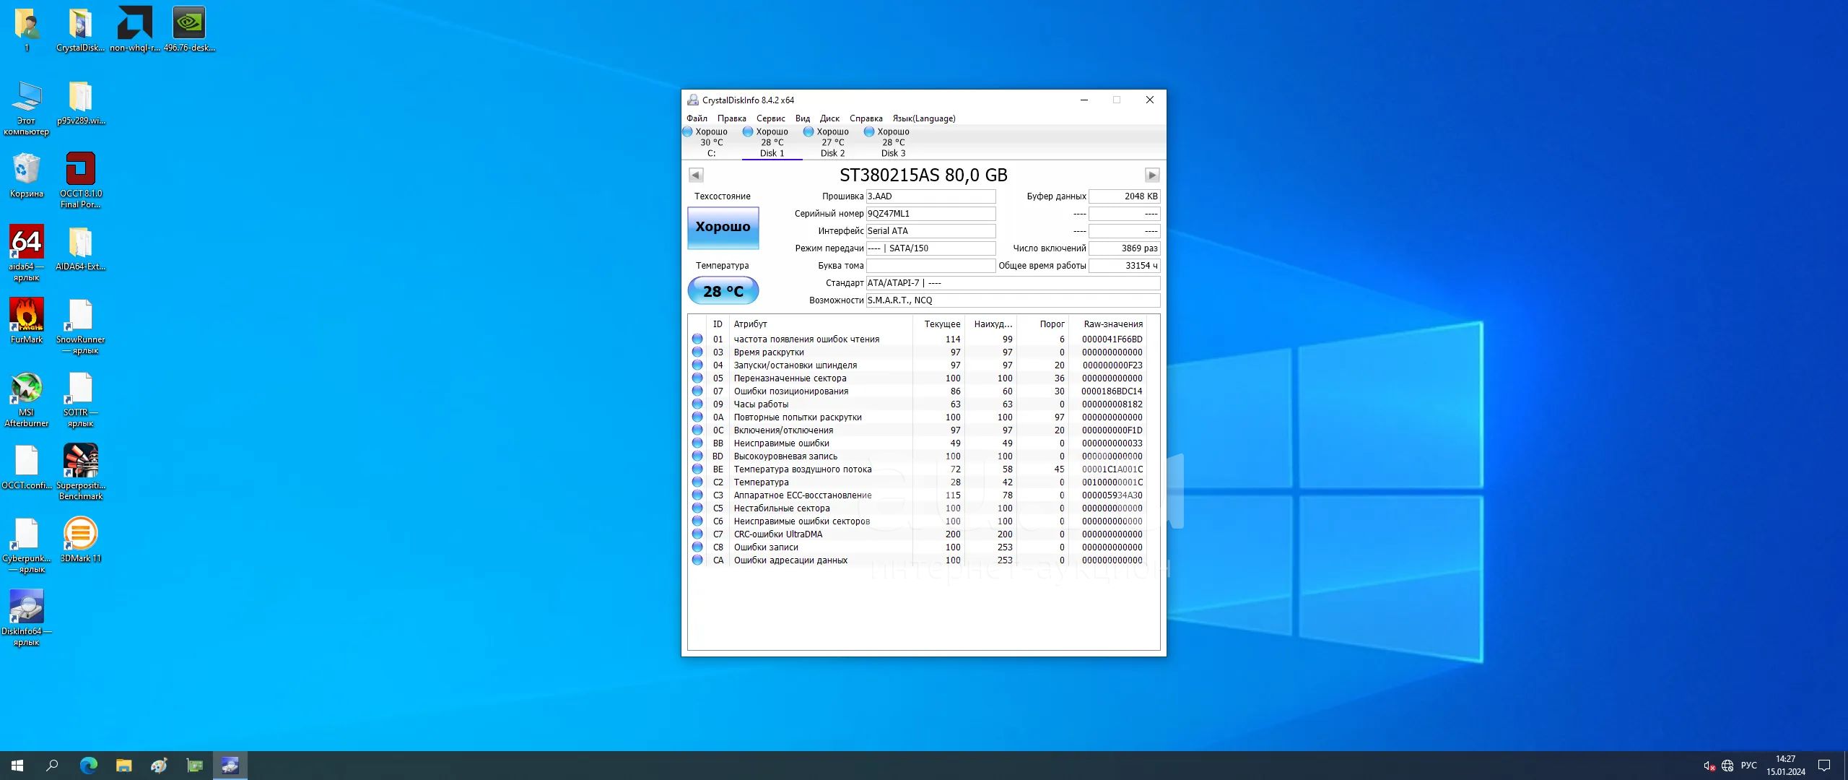Go to next disk with right arrow
1848x780 pixels.
1152,175
